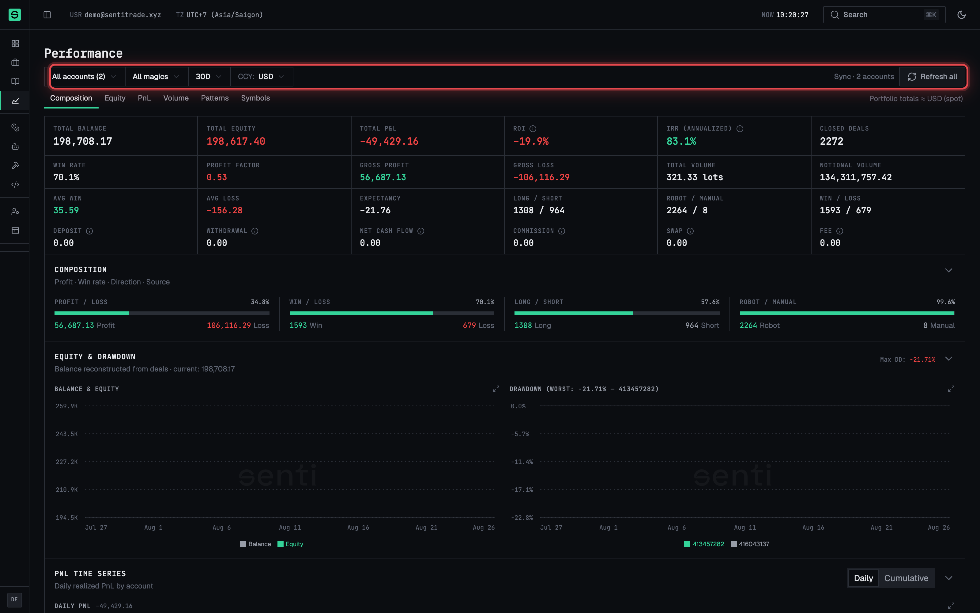Screen dimensions: 980x613
Task: Click the DE user avatar badge
Action: (15, 600)
